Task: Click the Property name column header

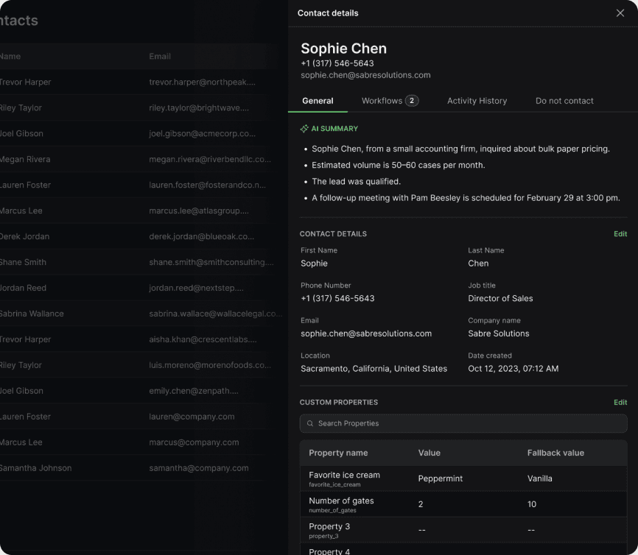Action: [338, 453]
